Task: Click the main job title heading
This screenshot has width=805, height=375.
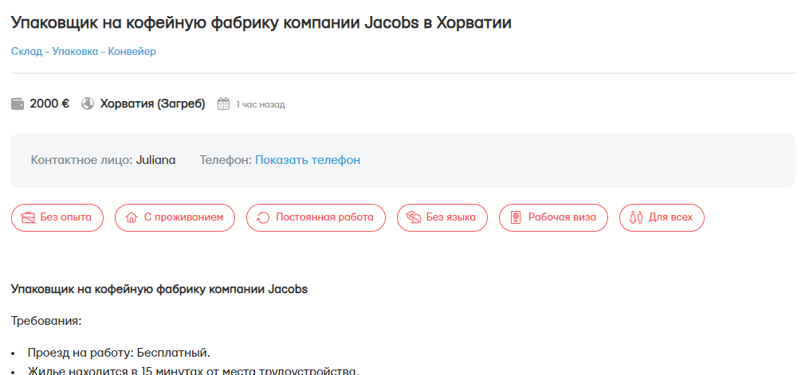Action: click(x=261, y=22)
